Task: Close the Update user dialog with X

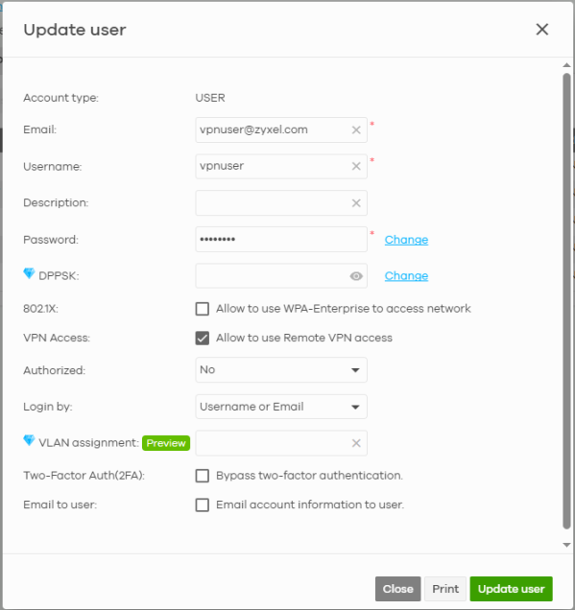Action: [542, 29]
